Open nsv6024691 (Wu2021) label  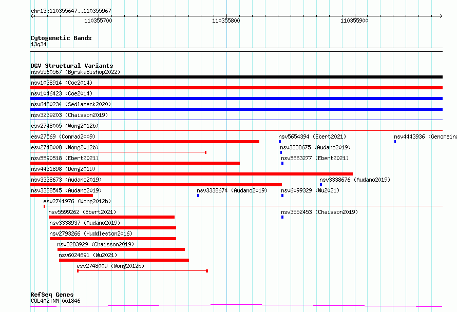click(x=88, y=255)
